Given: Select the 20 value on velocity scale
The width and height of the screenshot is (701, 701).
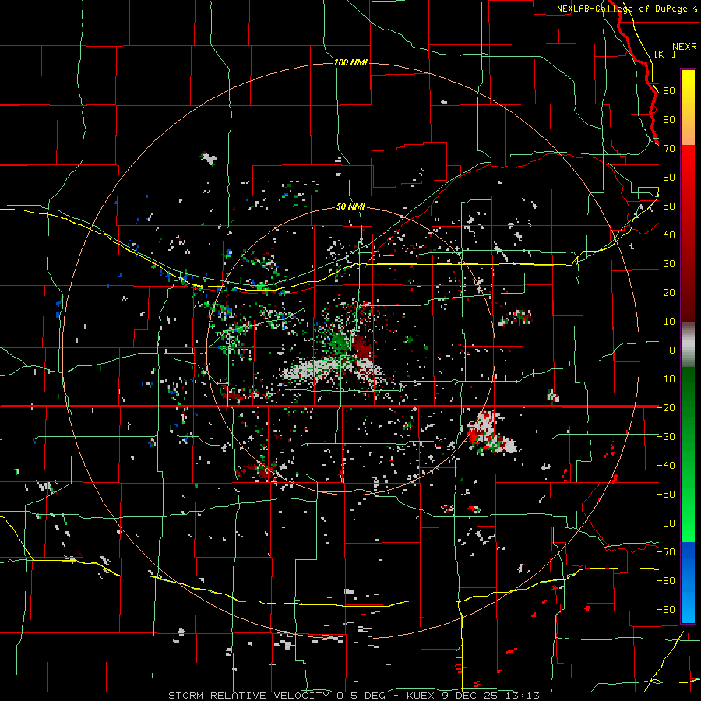Looking at the screenshot, I should (x=669, y=293).
